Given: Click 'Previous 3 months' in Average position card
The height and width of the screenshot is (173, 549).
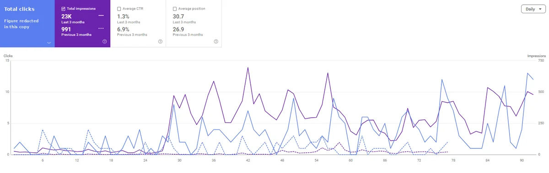Looking at the screenshot, I should click(x=188, y=35).
